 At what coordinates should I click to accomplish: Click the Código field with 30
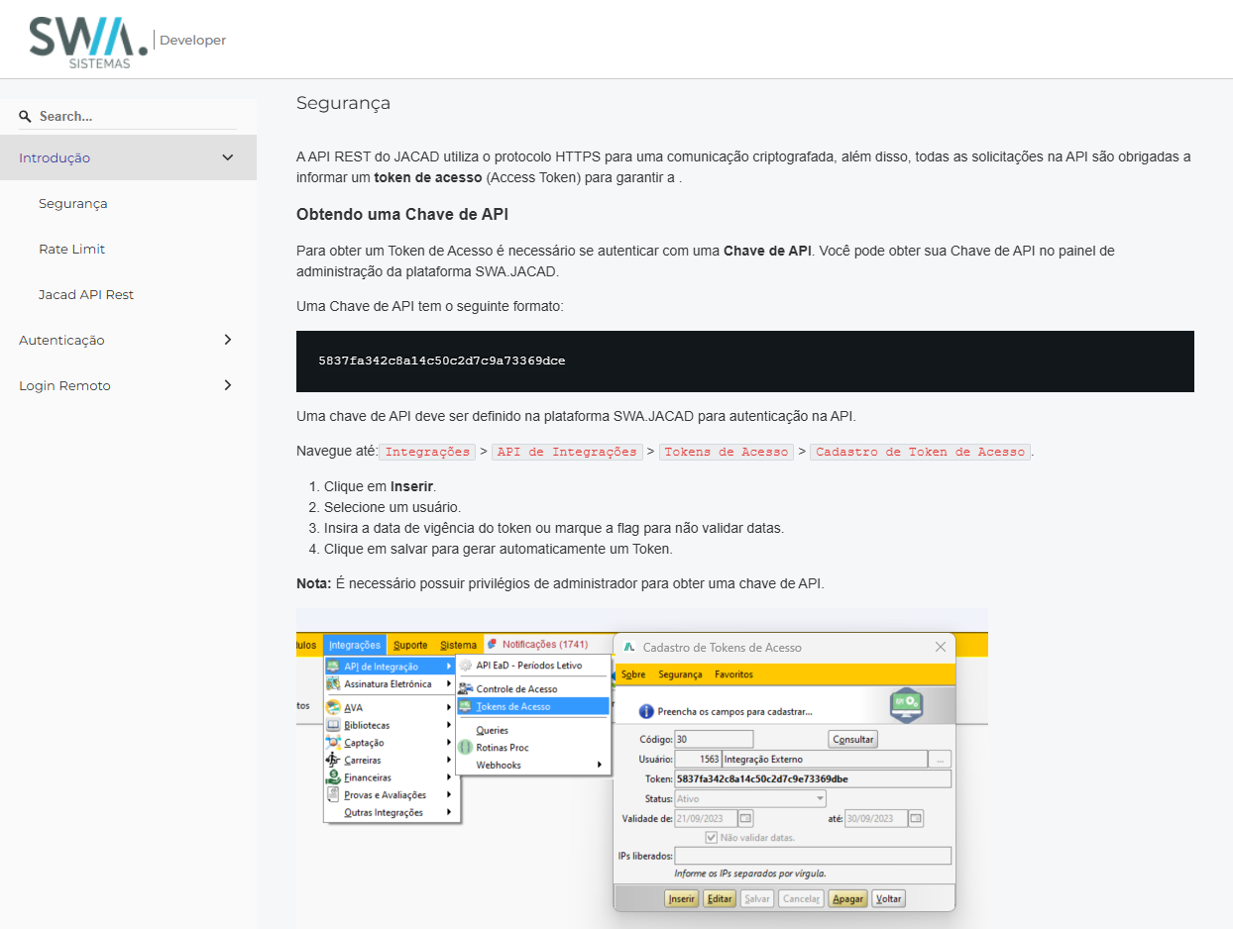pyautogui.click(x=714, y=739)
